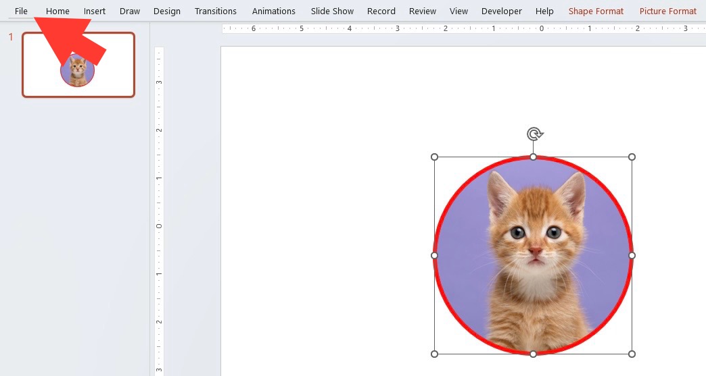Open the Insert ribbon tab
Viewport: 706px width, 376px height.
[x=95, y=11]
